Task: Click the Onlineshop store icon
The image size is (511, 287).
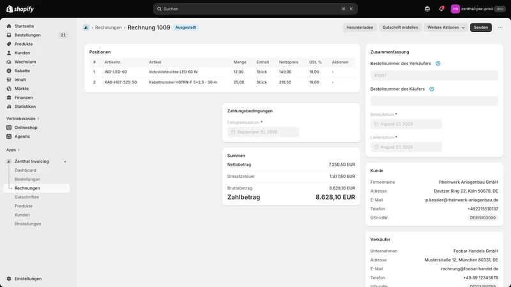Action: [9, 128]
